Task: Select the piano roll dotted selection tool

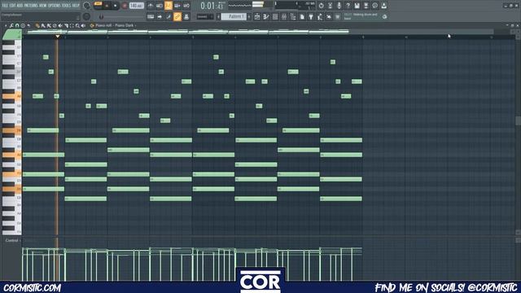Action: [72, 25]
